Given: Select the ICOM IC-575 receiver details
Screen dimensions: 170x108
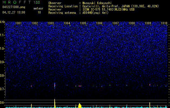Looking at the screenshot, I should 108,9.
